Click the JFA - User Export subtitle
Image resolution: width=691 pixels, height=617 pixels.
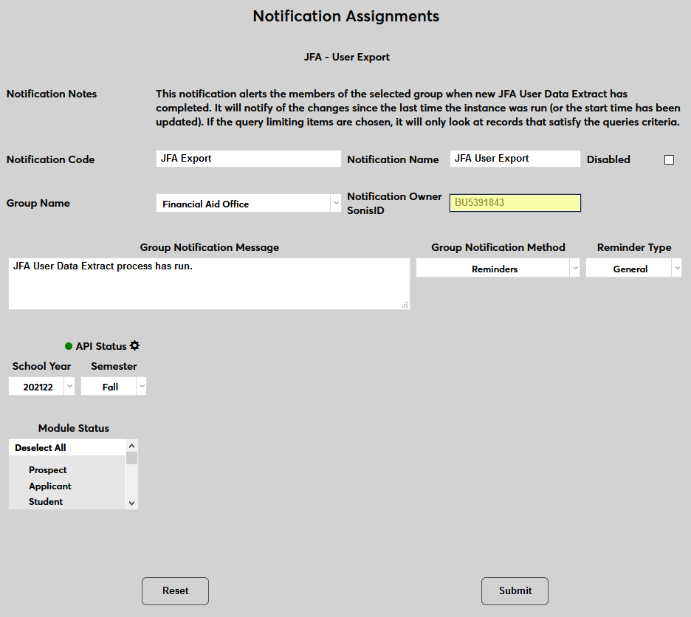[x=347, y=57]
